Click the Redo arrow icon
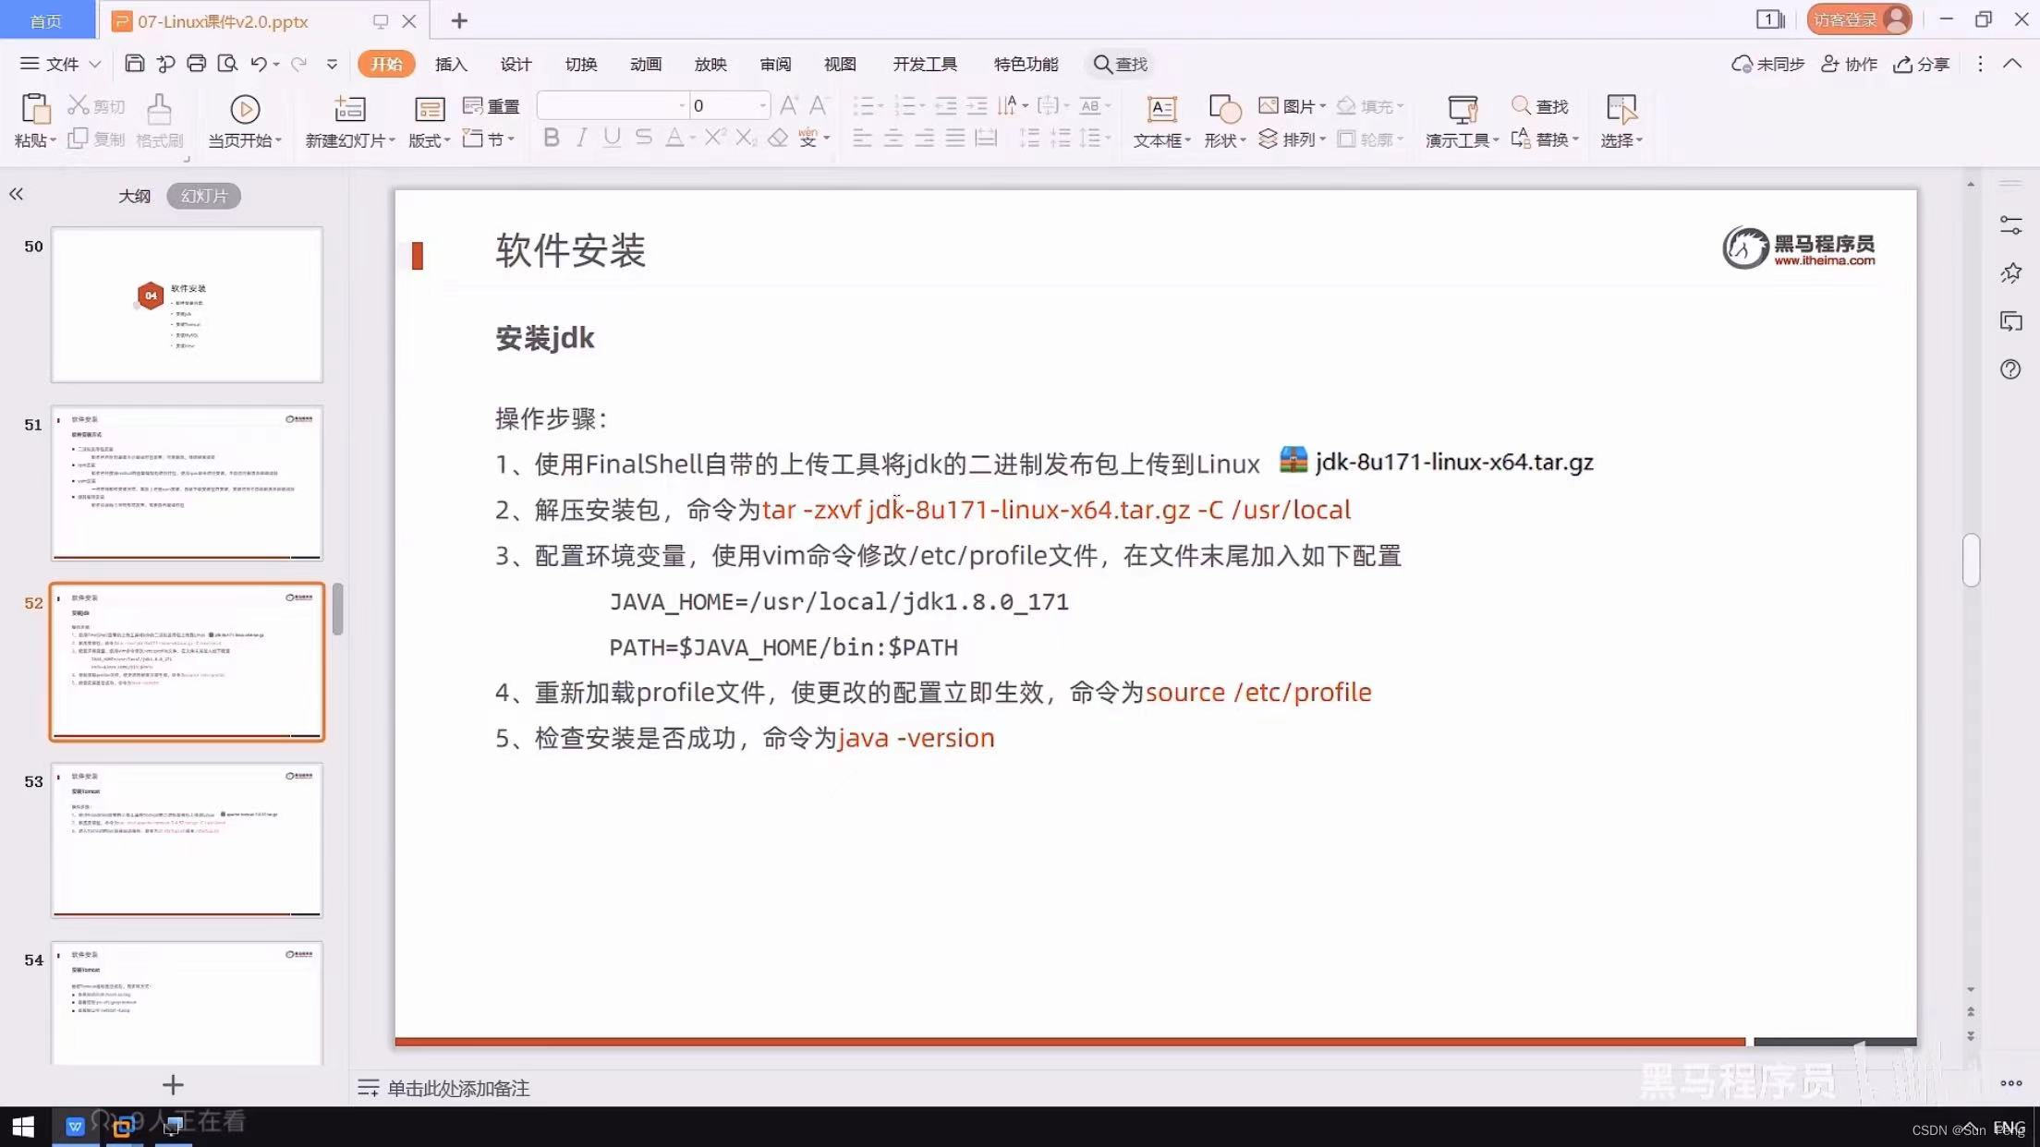Image resolution: width=2040 pixels, height=1147 pixels. (298, 64)
